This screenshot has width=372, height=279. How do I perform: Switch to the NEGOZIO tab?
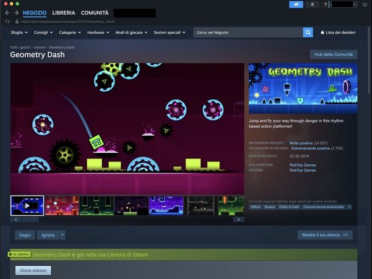[35, 13]
